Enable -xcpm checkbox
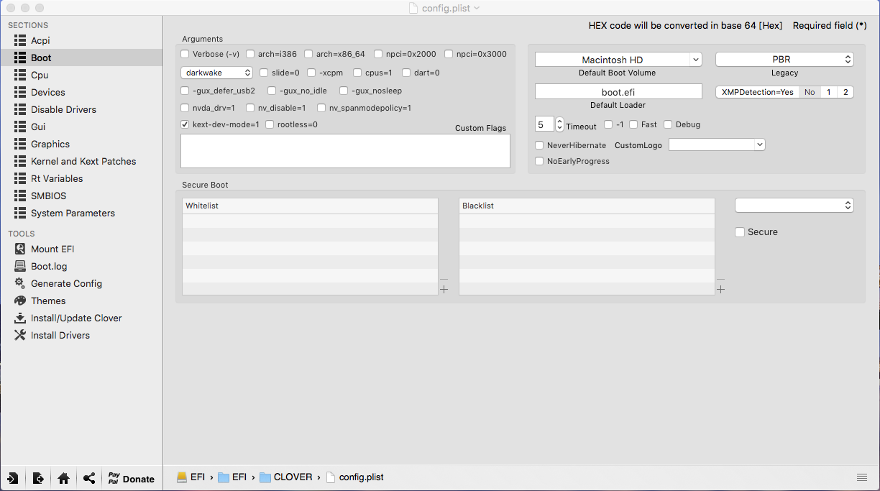Image resolution: width=880 pixels, height=491 pixels. tap(311, 73)
